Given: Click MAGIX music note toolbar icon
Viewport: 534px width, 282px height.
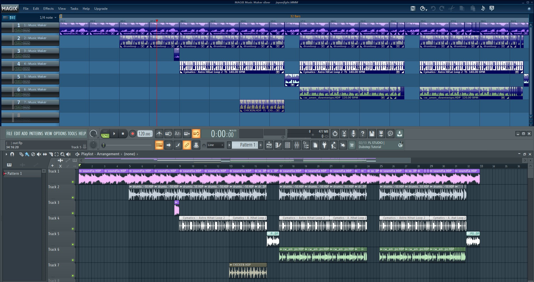Looking at the screenshot, I should click(x=483, y=9).
